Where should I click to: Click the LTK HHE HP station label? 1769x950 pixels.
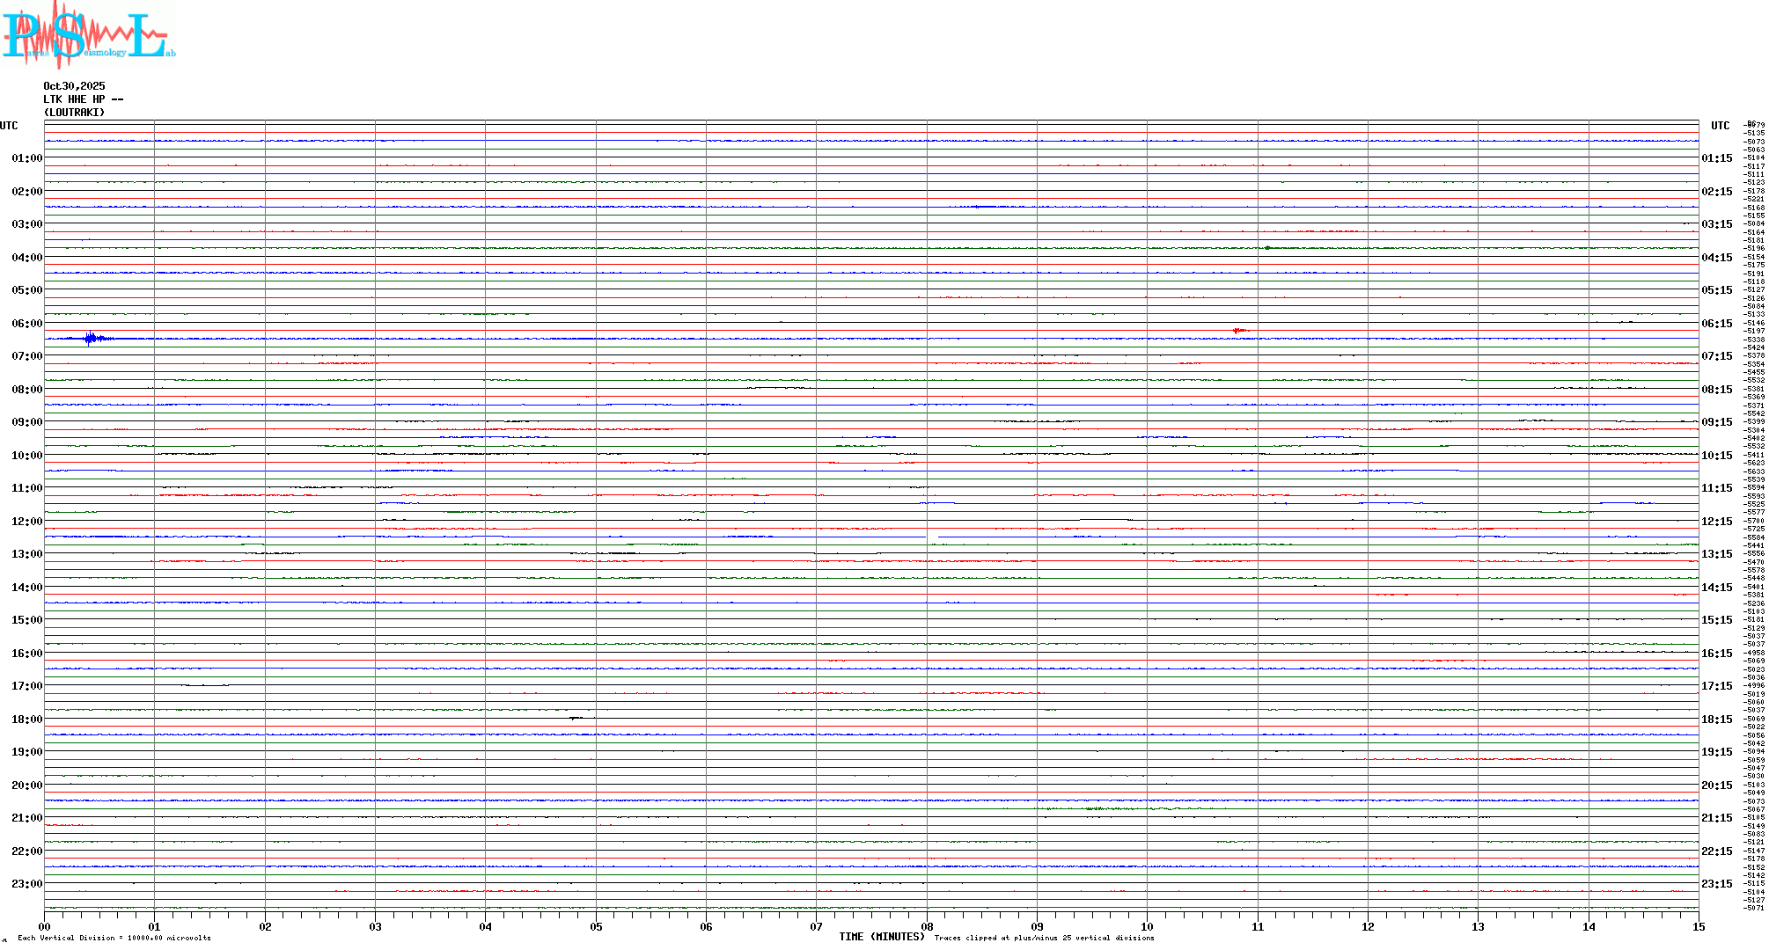(x=83, y=99)
